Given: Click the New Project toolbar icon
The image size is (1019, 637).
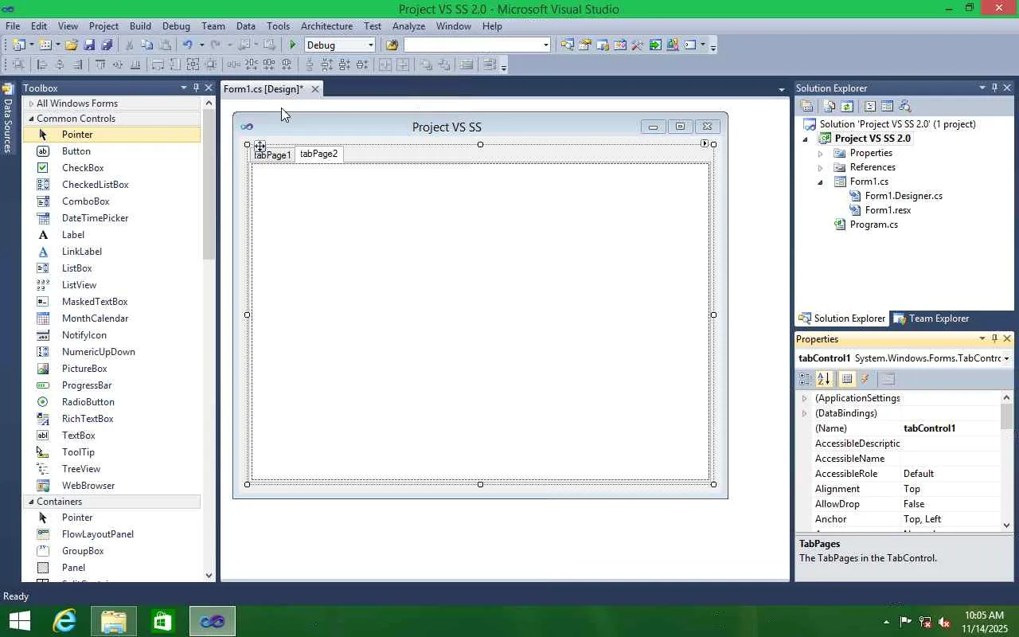Looking at the screenshot, I should 19,45.
